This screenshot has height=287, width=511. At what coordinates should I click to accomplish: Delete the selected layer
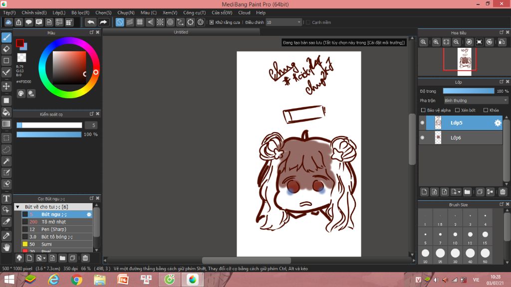(x=503, y=192)
